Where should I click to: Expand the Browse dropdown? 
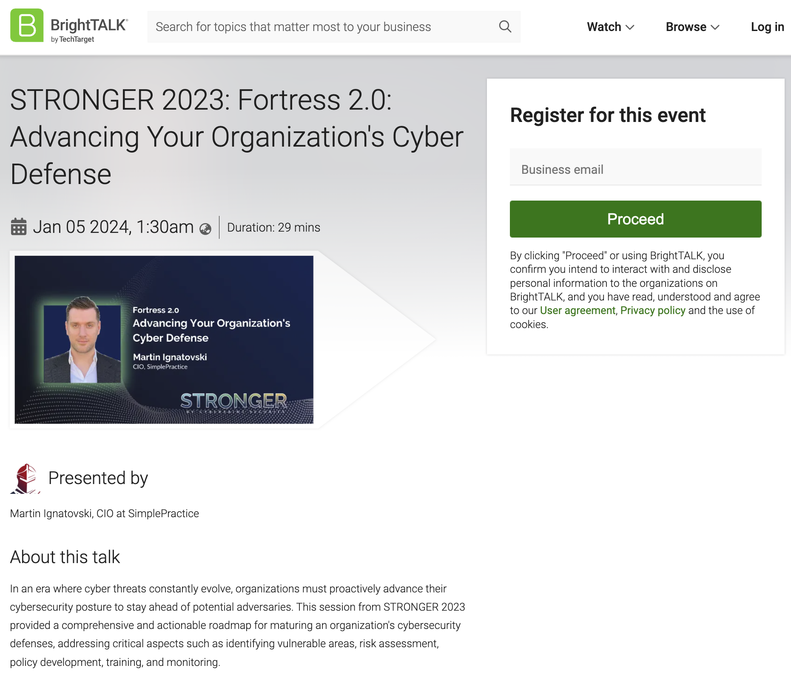click(x=691, y=26)
